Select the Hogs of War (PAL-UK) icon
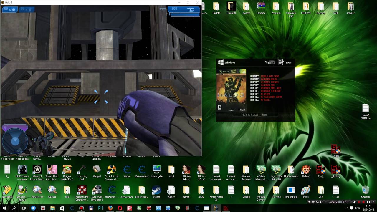Image resolution: width=377 pixels, height=212 pixels. point(276,173)
